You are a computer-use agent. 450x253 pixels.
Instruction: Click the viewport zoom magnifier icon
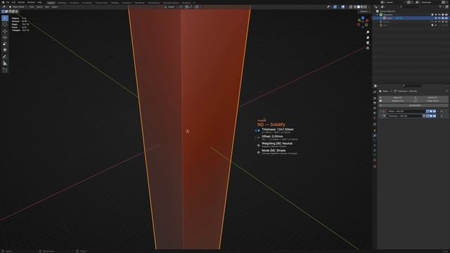368,32
